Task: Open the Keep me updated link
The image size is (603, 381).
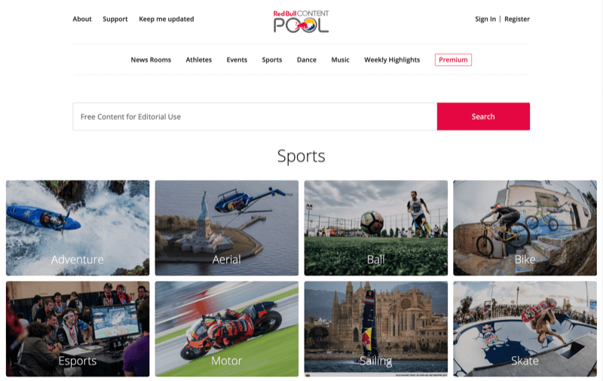Action: [166, 20]
